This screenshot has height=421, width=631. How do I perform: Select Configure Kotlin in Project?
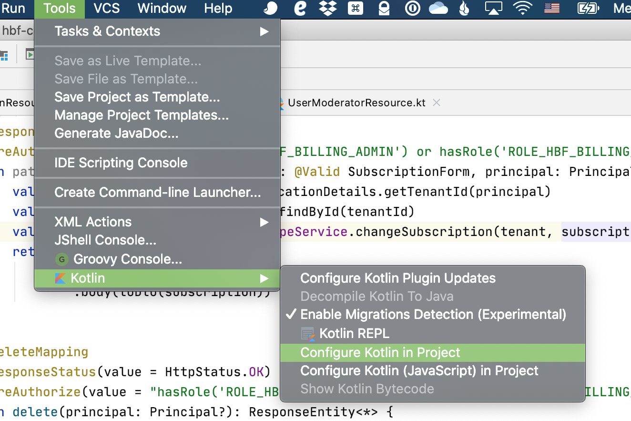433,353
